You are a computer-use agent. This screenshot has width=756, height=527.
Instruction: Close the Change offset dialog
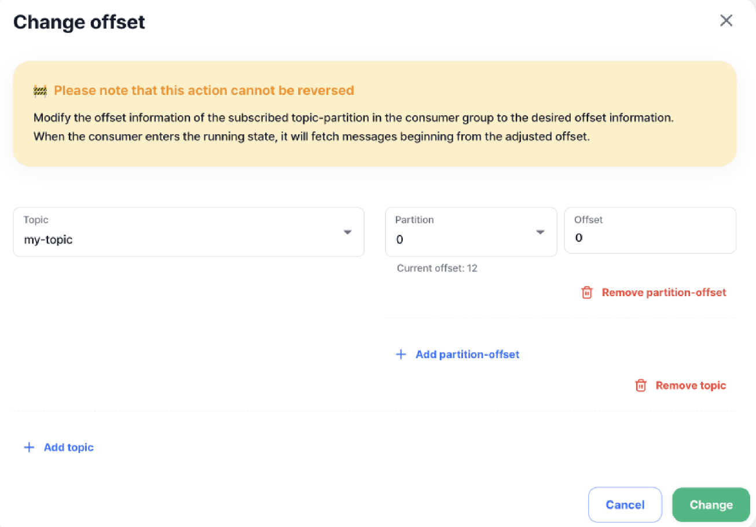(726, 20)
